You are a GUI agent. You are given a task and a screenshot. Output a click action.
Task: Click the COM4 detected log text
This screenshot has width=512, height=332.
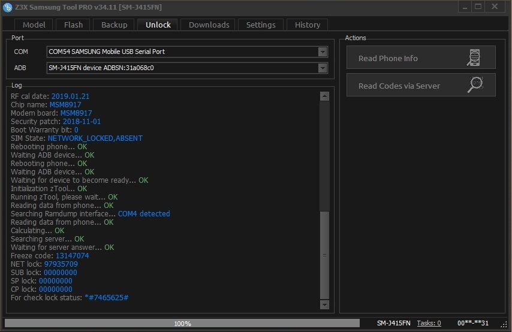coord(144,214)
